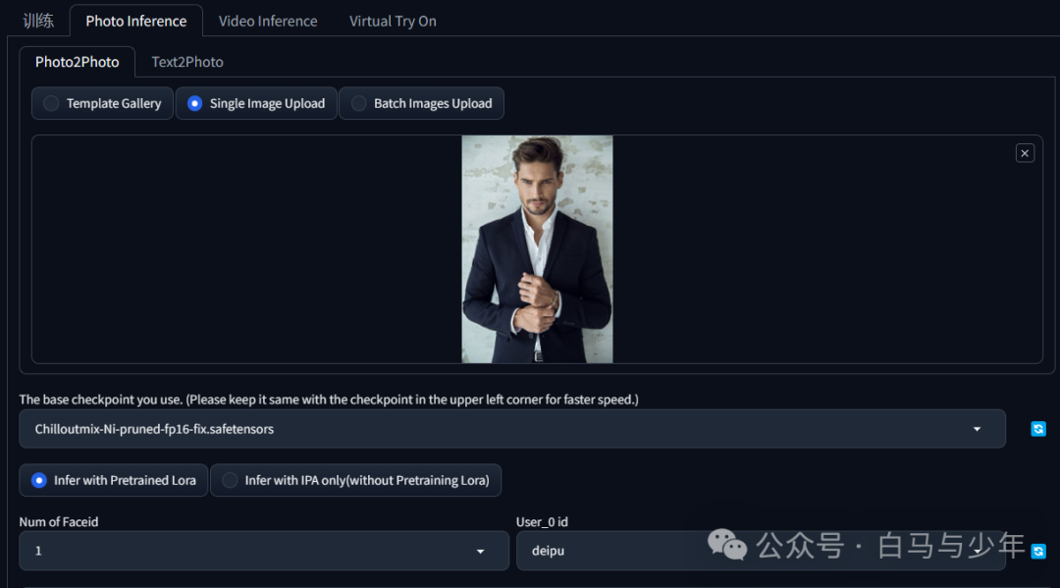Expand the Num of Faceid dropdown arrow

click(480, 552)
